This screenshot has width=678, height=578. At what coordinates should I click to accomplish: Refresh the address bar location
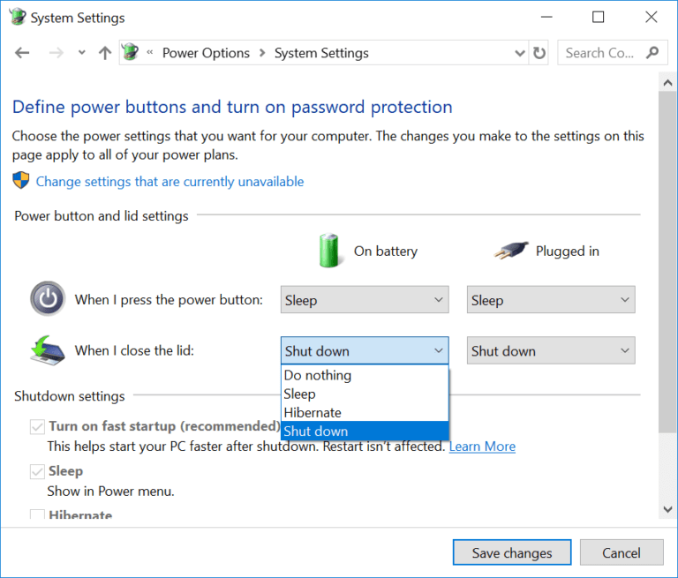pos(539,53)
